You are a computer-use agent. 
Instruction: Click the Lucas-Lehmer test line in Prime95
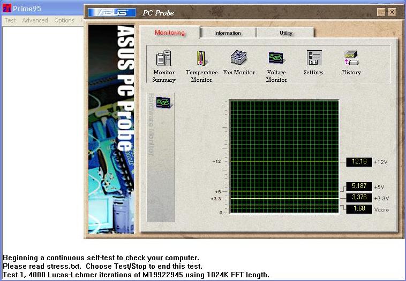(x=136, y=275)
